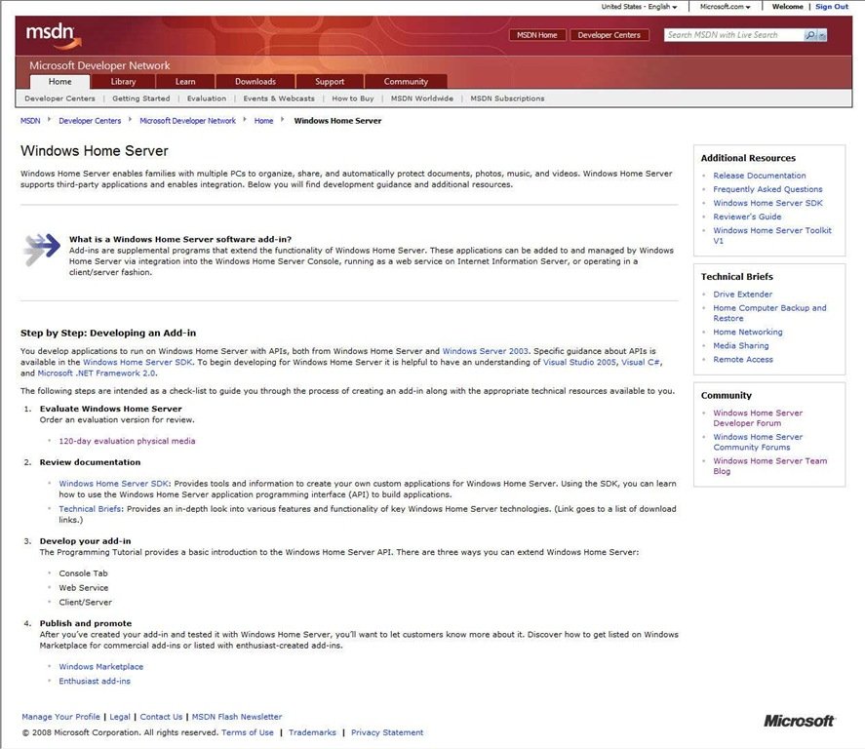Image resolution: width=865 pixels, height=749 pixels.
Task: Open the Getting Started sub-menu item
Action: [x=141, y=99]
